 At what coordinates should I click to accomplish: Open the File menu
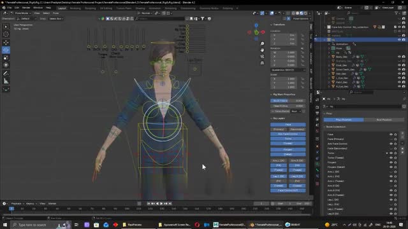pos(10,8)
